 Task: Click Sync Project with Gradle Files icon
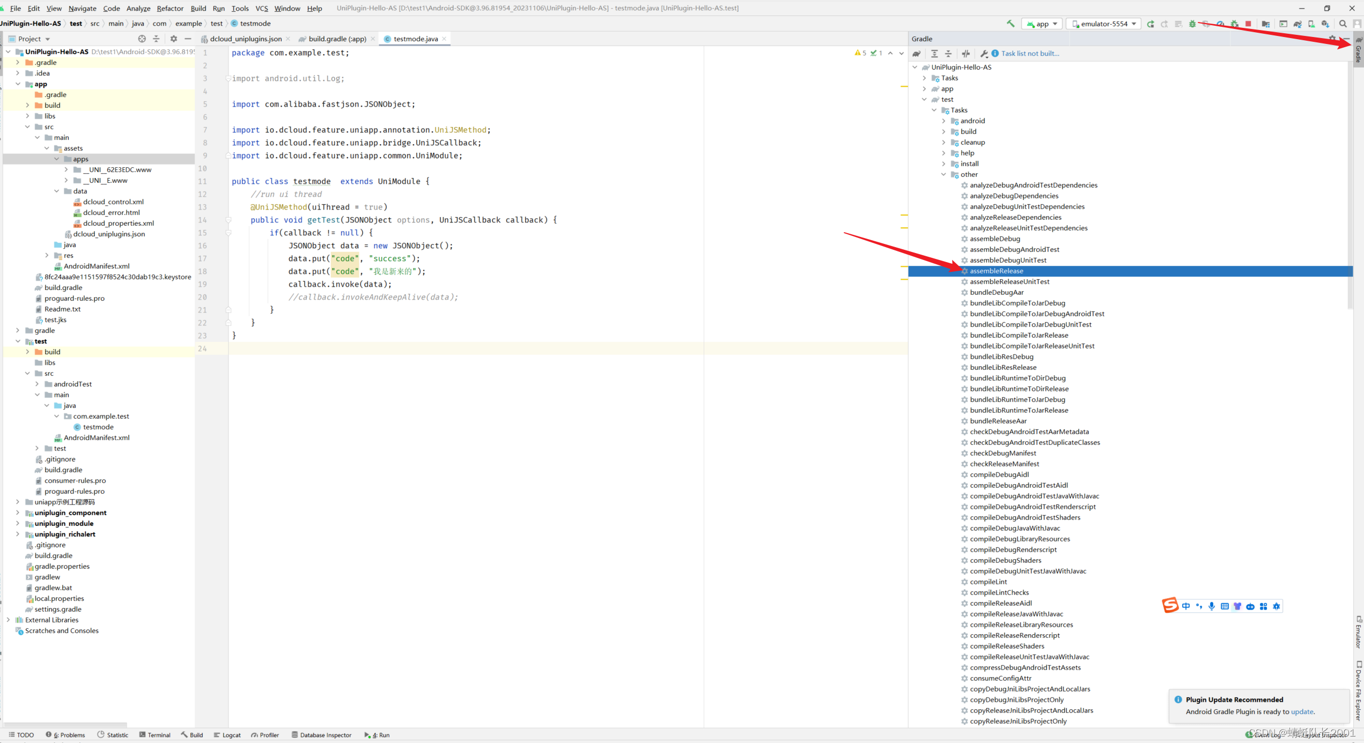point(1297,24)
